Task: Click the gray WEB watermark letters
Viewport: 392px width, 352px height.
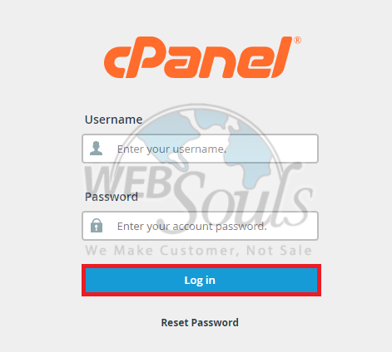Action: (x=128, y=182)
